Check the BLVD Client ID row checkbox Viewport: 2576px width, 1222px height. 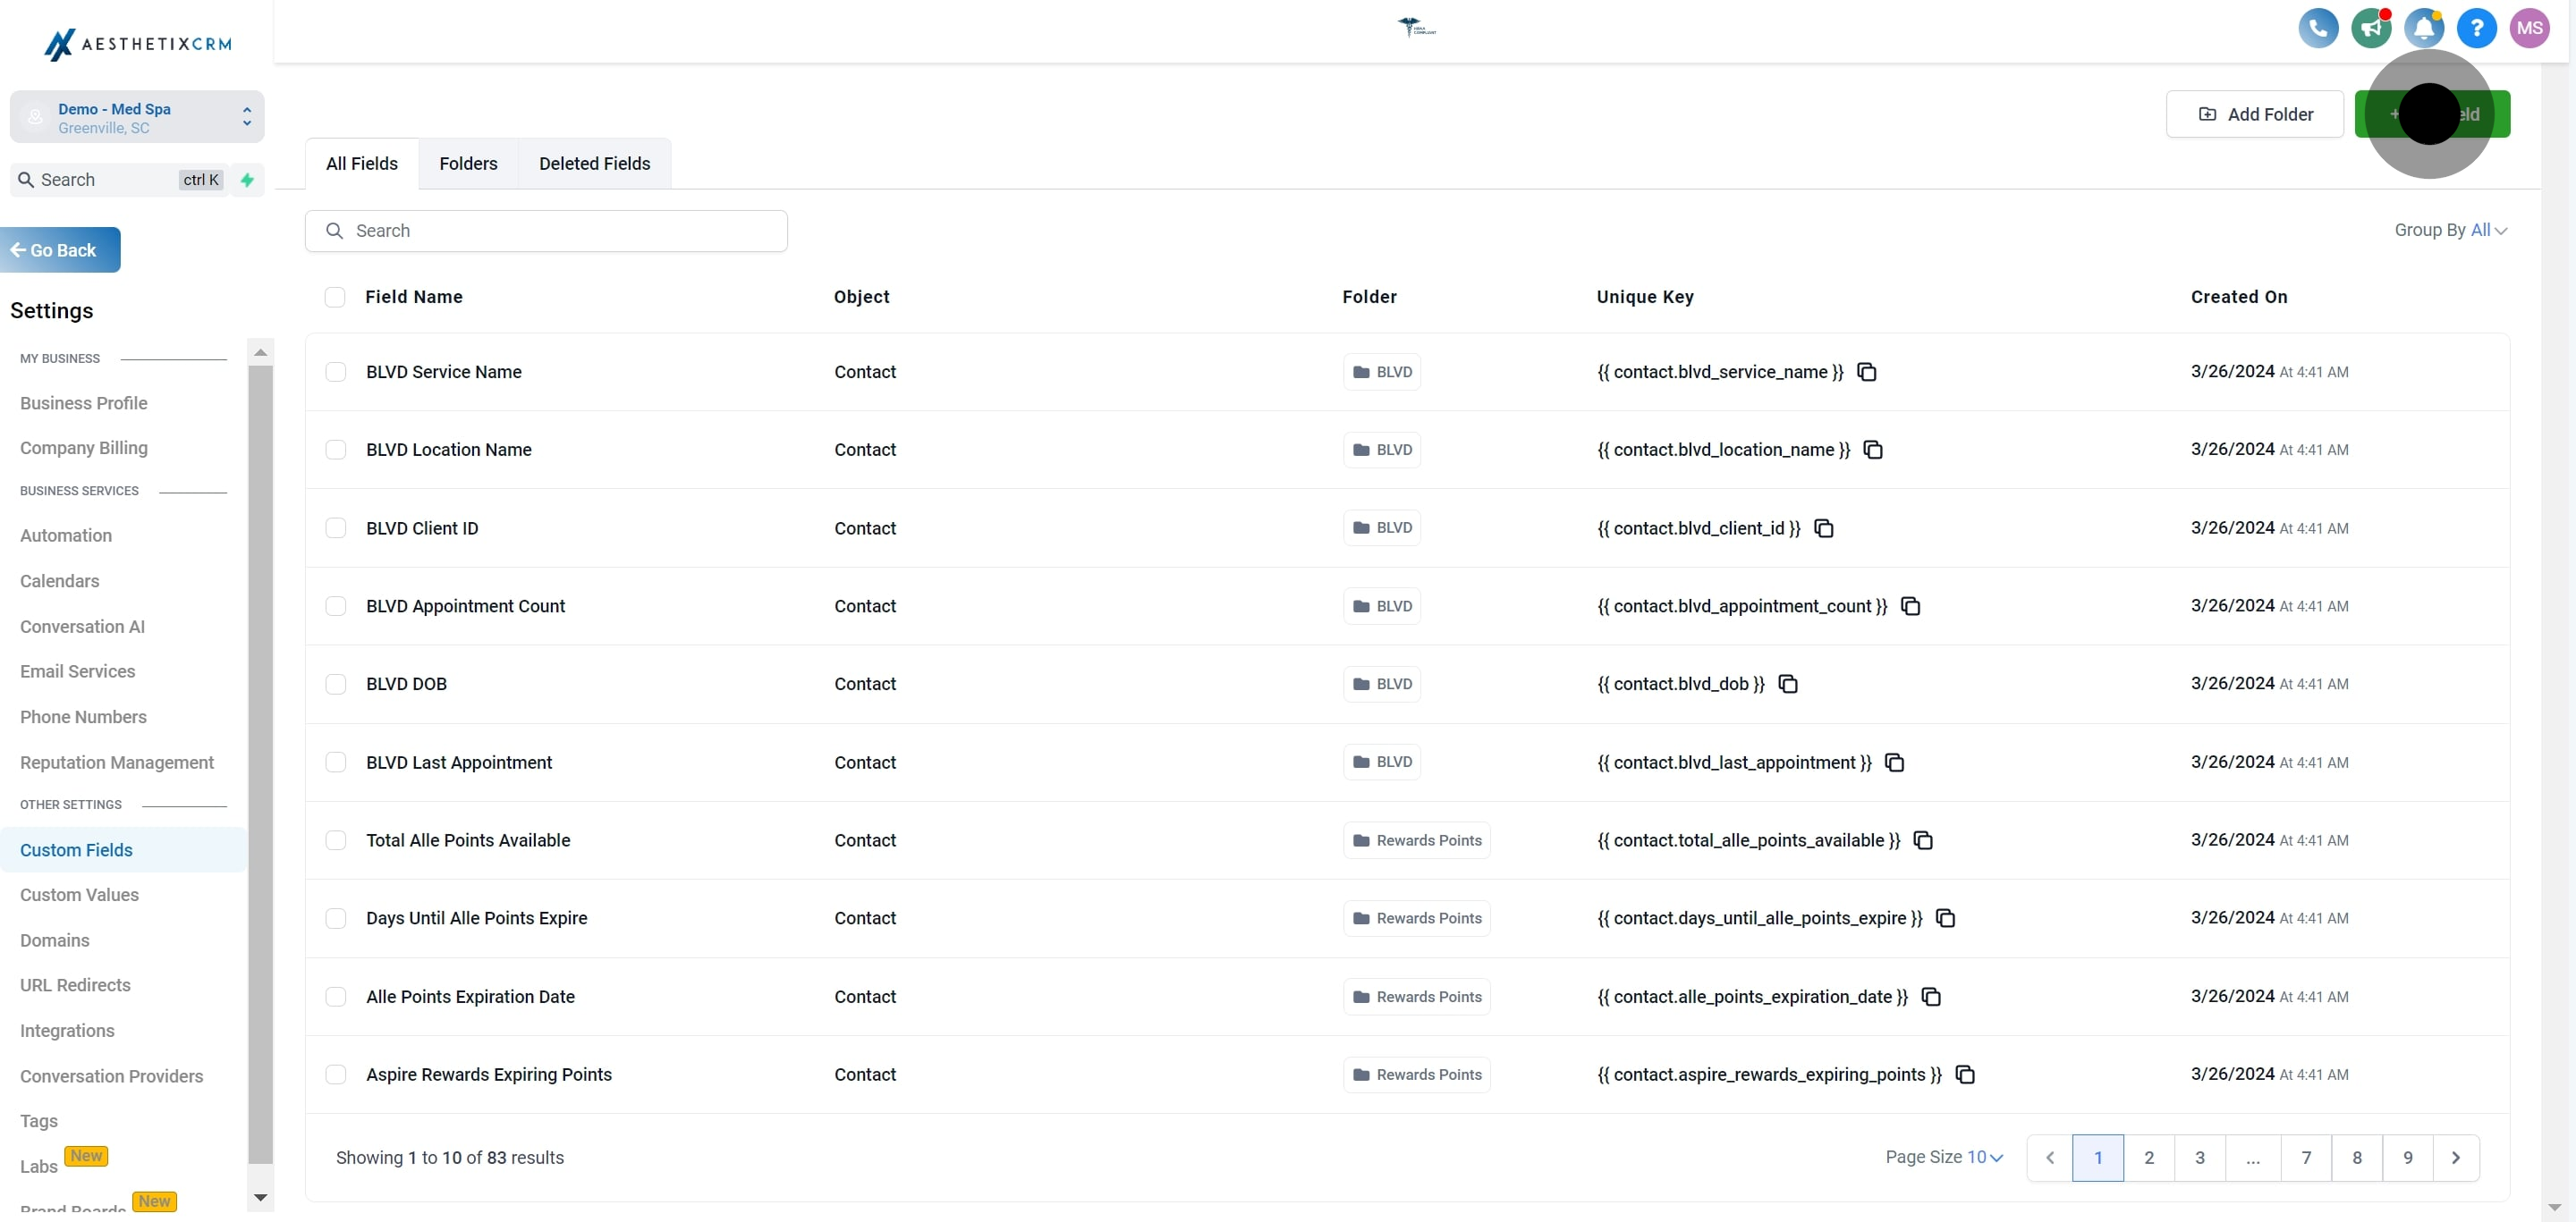click(336, 528)
